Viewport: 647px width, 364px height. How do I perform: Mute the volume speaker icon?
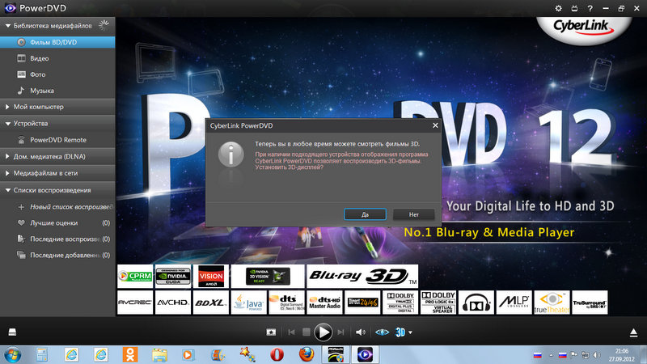tap(360, 332)
